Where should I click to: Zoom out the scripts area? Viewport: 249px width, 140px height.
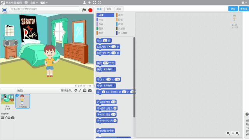[228, 133]
